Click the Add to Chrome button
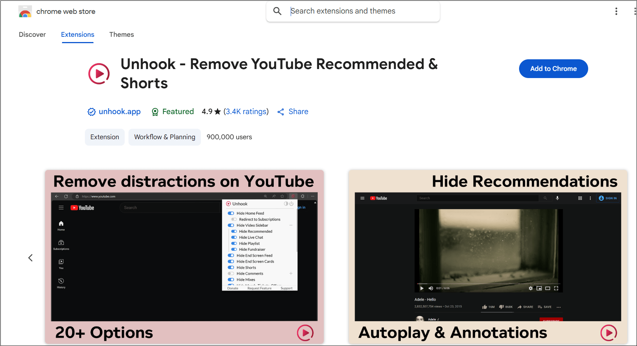The width and height of the screenshot is (637, 346). [553, 69]
